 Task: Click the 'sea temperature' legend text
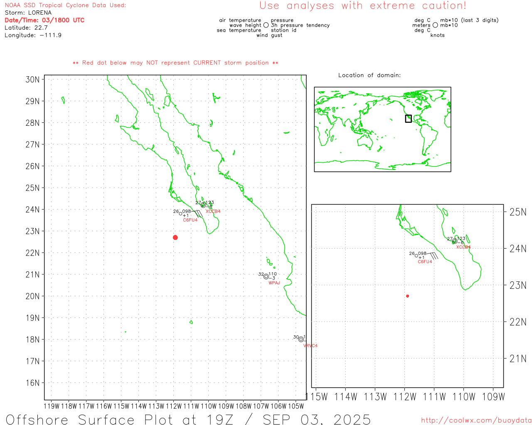239,30
